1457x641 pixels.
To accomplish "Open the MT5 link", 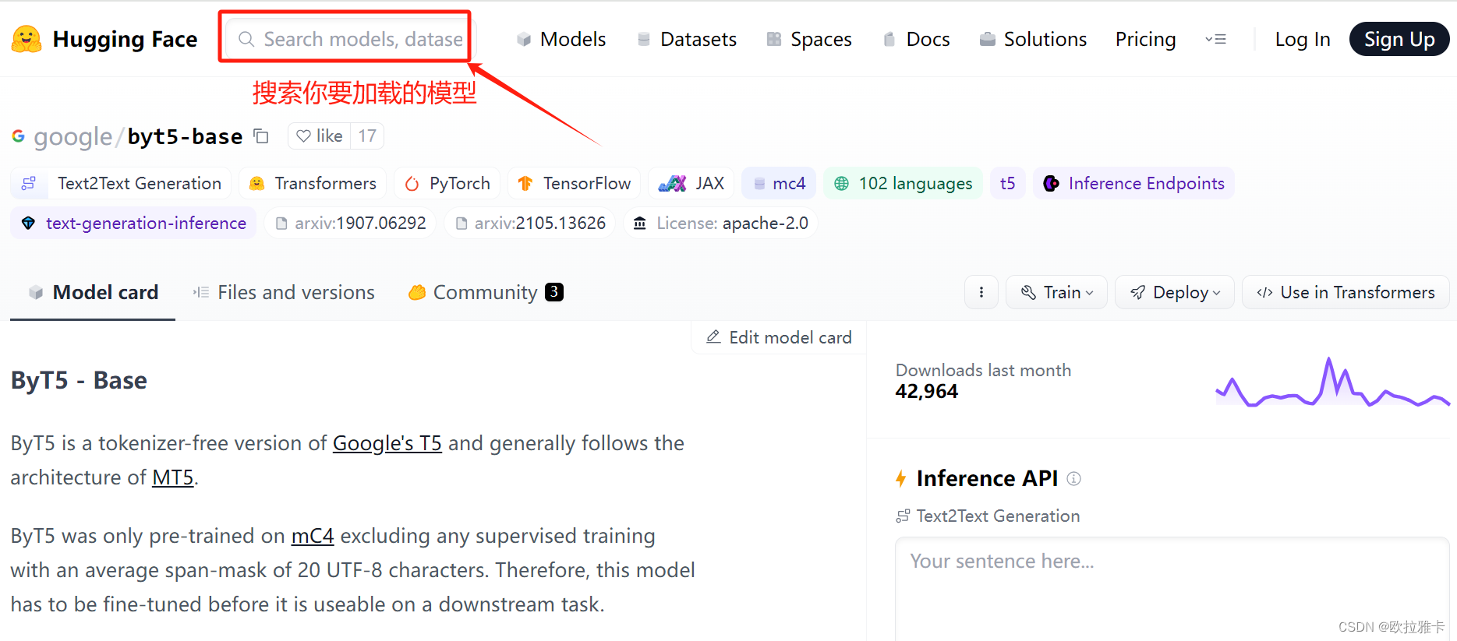I will click(x=173, y=477).
